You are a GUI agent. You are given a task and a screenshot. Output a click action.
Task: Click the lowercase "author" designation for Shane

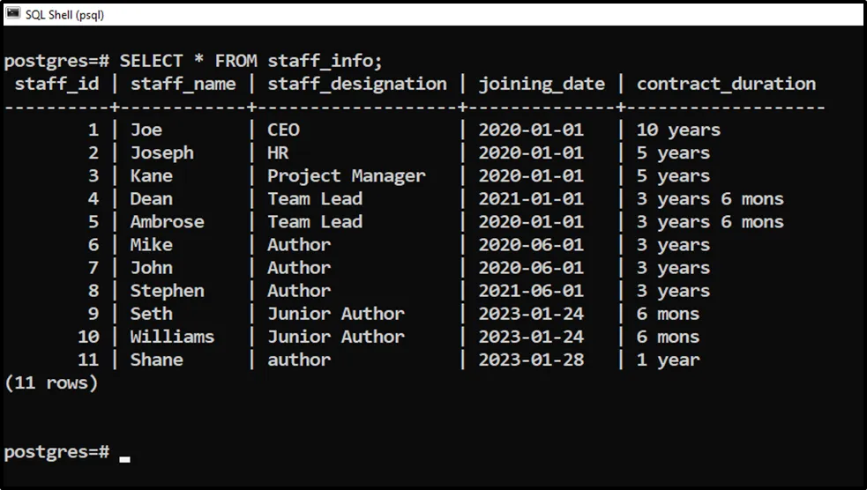coord(299,360)
